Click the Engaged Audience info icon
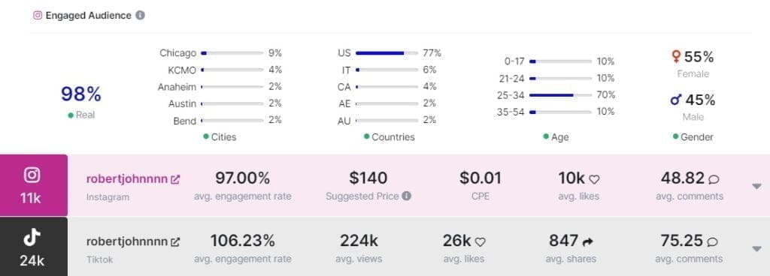The image size is (770, 276). 140,15
